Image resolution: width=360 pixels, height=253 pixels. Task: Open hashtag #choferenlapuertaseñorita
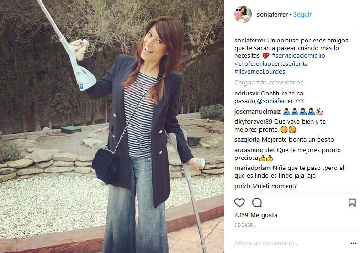[271, 63]
